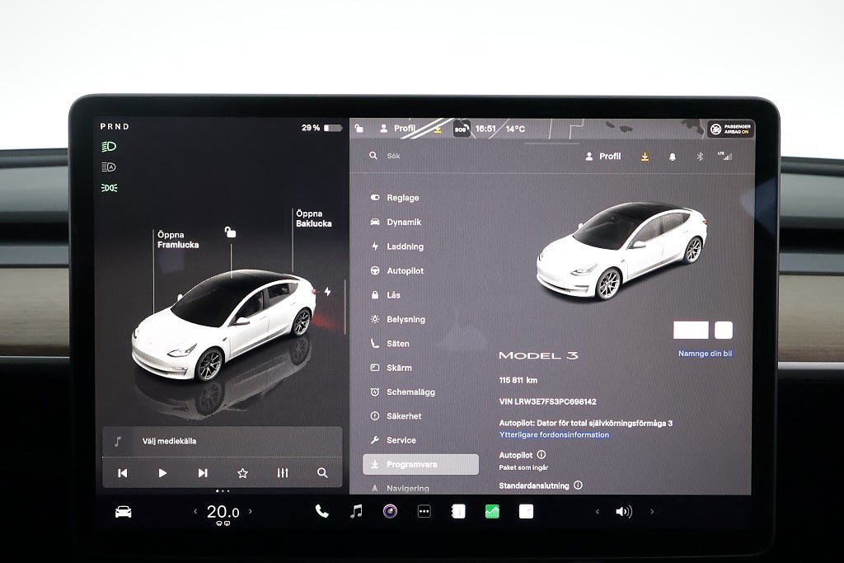Tap the SOS emergency icon
This screenshot has width=844, height=563.
click(461, 129)
